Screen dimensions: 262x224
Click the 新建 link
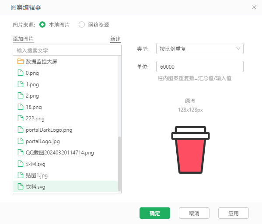[x=115, y=39]
